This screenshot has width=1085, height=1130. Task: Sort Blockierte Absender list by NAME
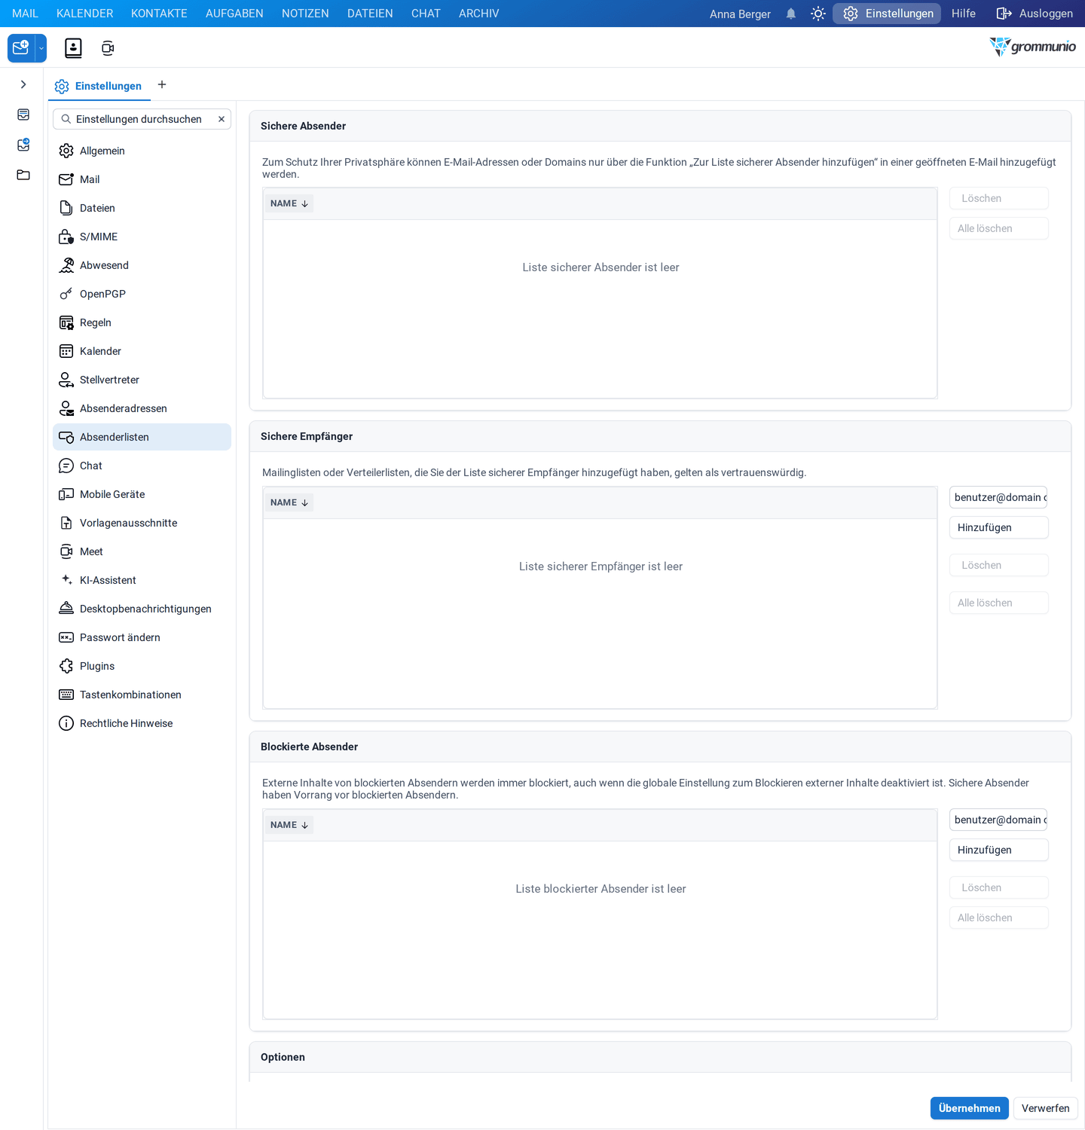[289, 825]
